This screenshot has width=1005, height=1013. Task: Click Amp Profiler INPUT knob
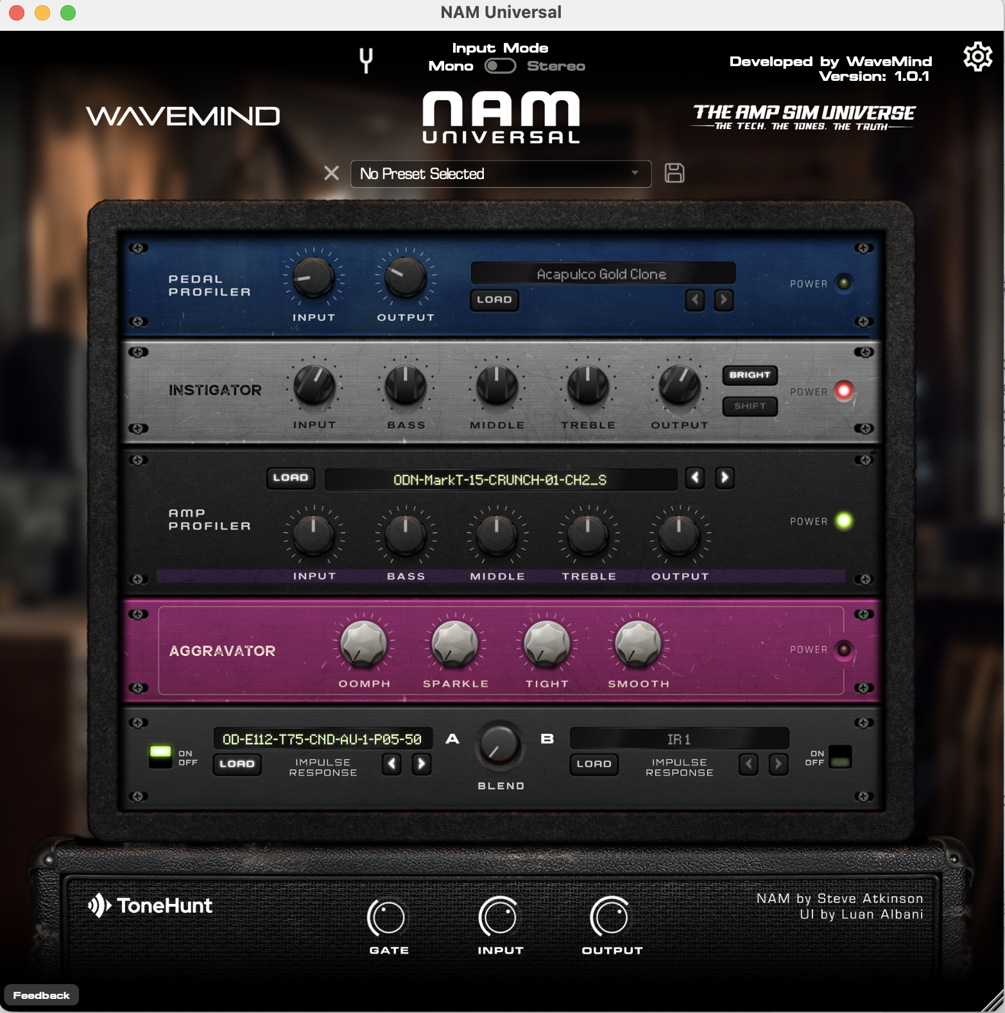313,535
